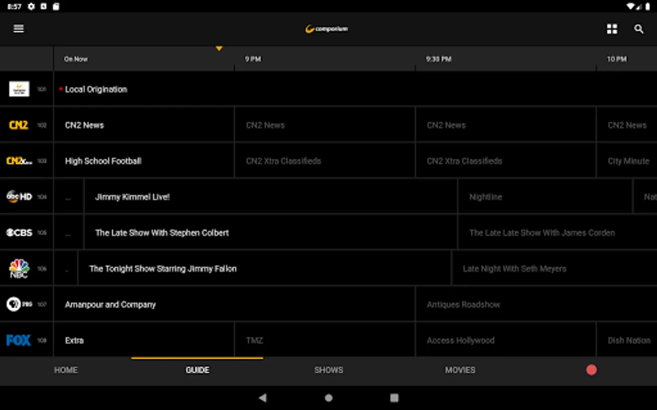Image resolution: width=657 pixels, height=410 pixels.
Task: Open Local Origination program
Action: [x=355, y=89]
